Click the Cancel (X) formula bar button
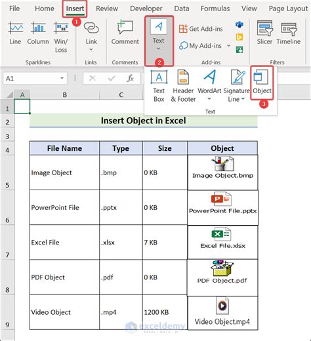The height and width of the screenshot is (341, 311). (x=93, y=78)
